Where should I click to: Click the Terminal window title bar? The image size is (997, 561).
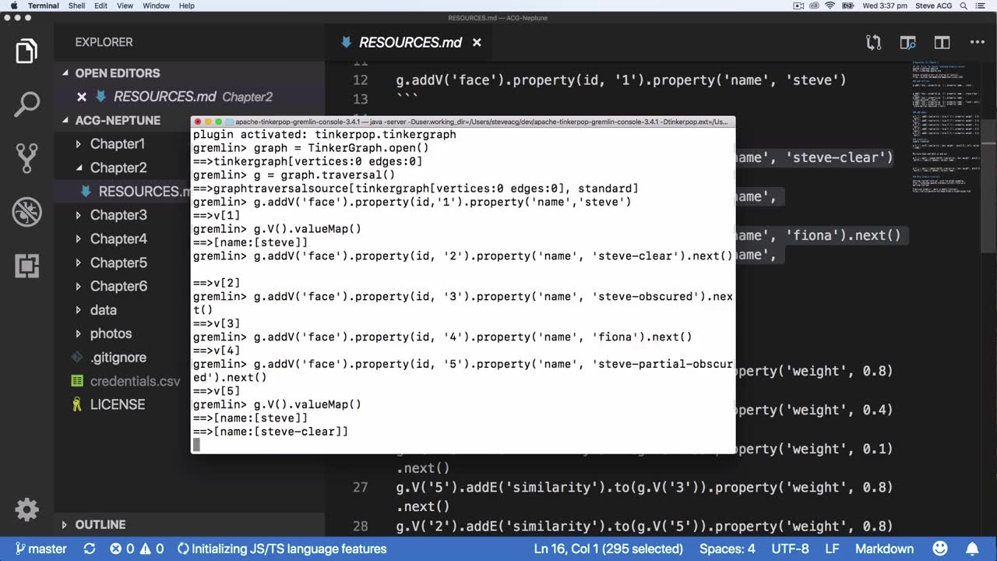pos(463,122)
